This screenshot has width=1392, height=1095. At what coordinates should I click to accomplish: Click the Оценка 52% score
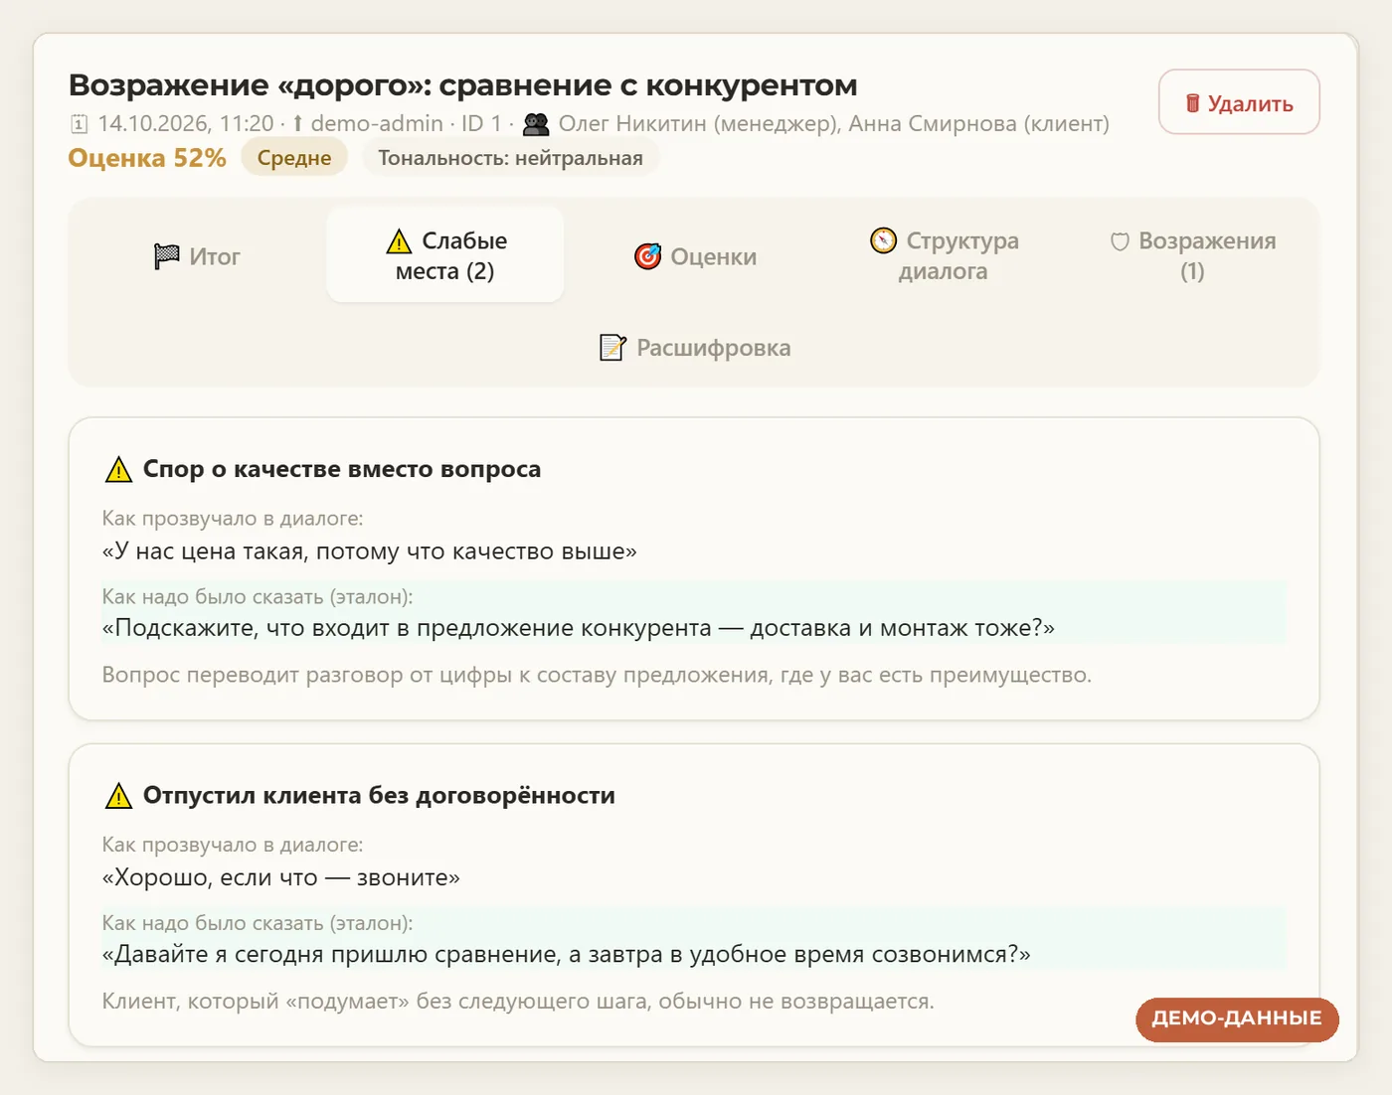[147, 158]
